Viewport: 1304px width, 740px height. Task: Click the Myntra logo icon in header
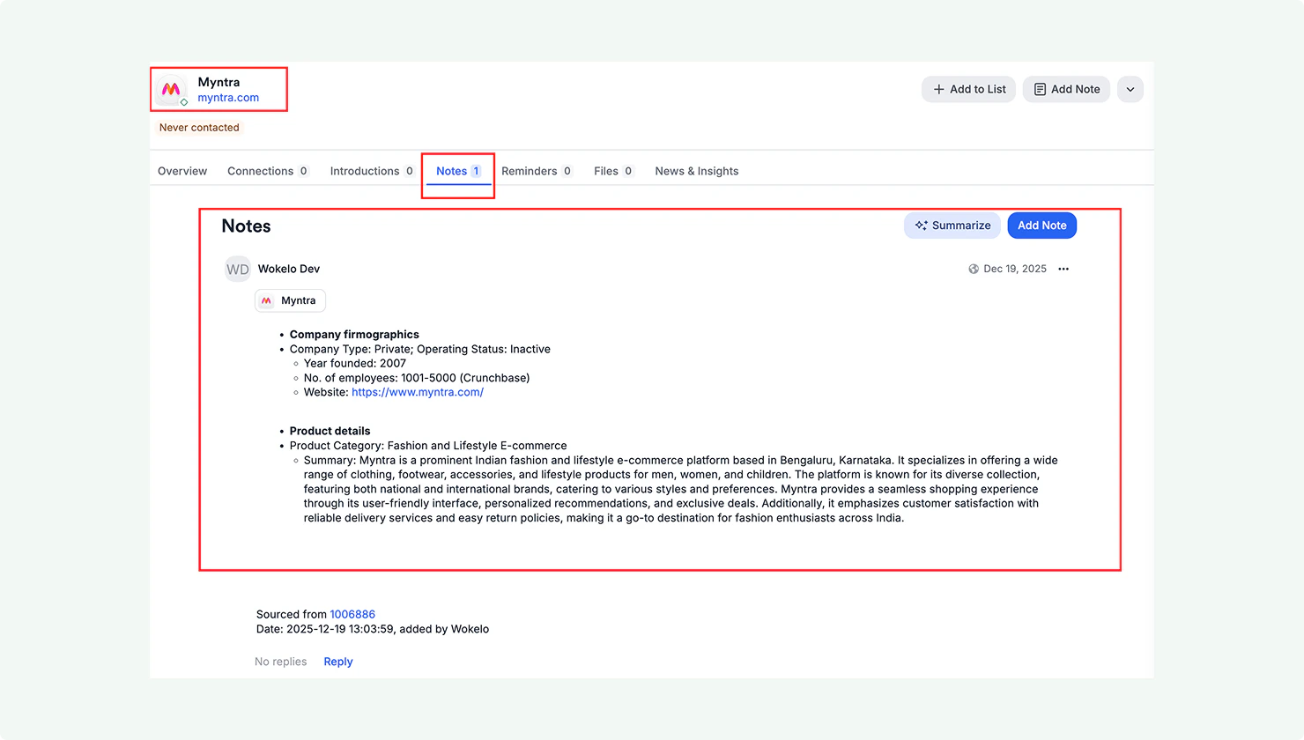(x=171, y=90)
